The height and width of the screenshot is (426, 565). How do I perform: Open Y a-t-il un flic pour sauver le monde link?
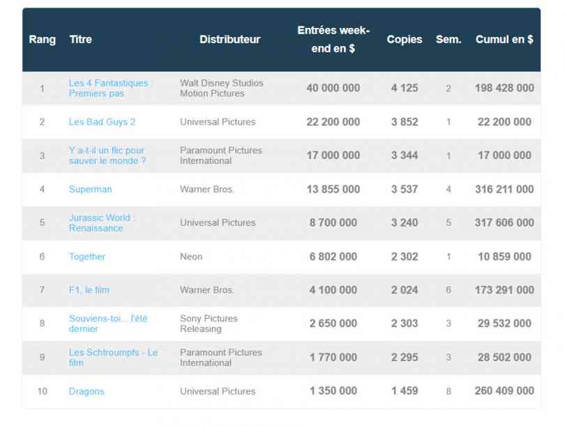point(107,155)
